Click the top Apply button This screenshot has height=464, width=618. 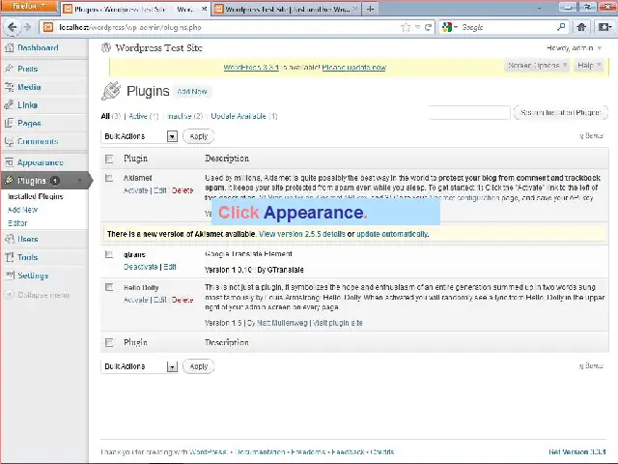[198, 136]
